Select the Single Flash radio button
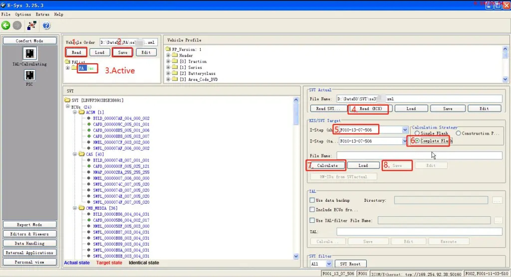 (417, 134)
